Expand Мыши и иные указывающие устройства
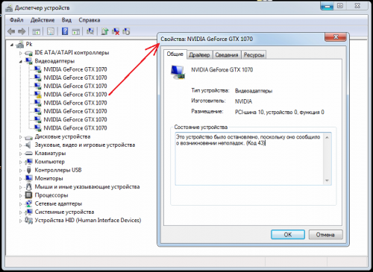The height and width of the screenshot is (272, 373). click(21, 187)
